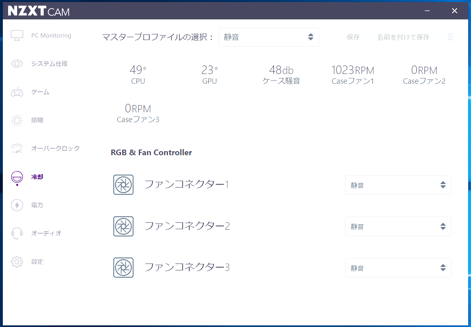Minimize the NZXT CAM window
Screen dimensions: 471x327
coord(427,11)
